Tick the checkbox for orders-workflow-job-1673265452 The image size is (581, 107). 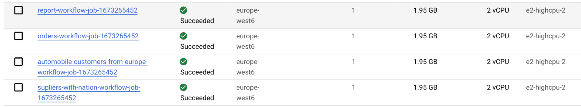tap(19, 36)
